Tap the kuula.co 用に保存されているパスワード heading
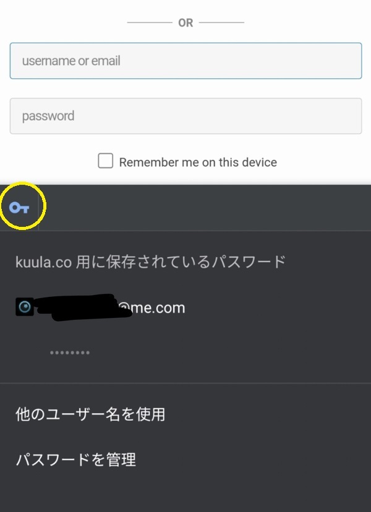371x512 pixels. pyautogui.click(x=150, y=262)
